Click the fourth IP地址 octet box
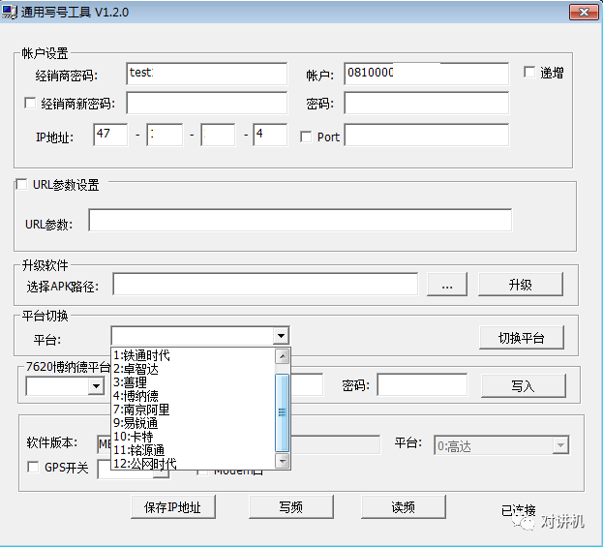603x547 pixels. (270, 135)
